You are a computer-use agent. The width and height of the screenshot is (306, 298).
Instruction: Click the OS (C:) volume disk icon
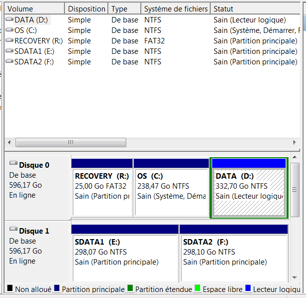click(10, 30)
